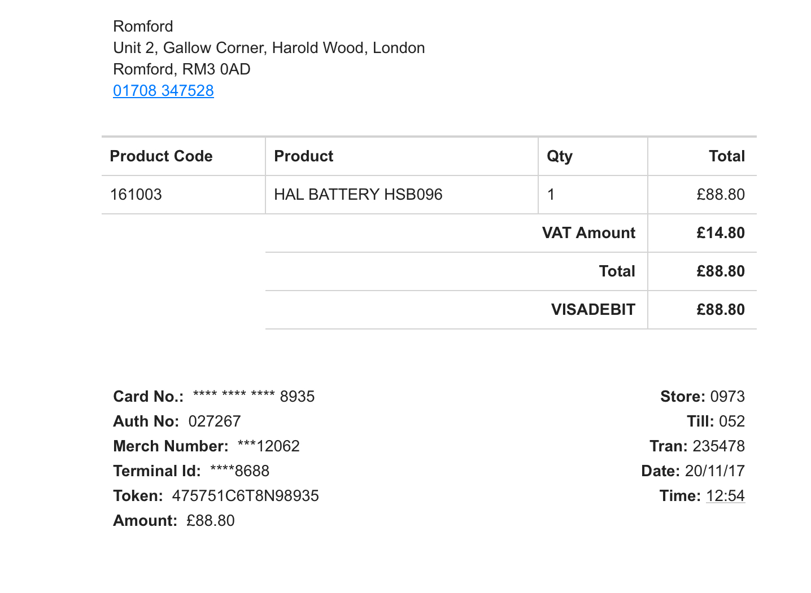This screenshot has height=593, width=811.
Task: Click the VAT Amount label
Action: point(588,233)
